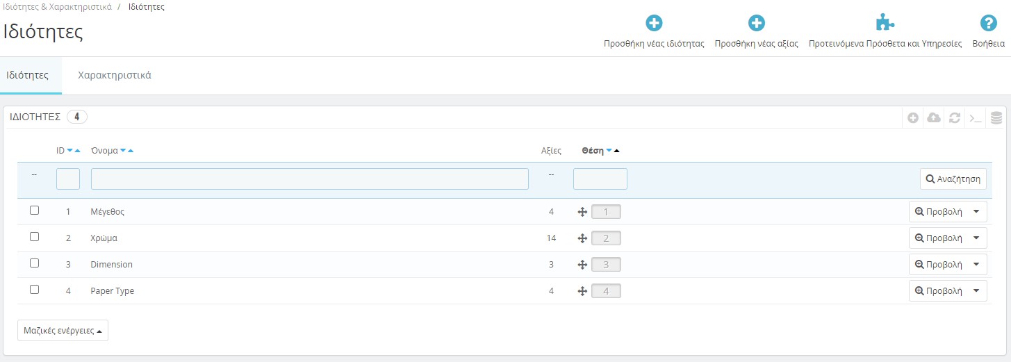Click the cloud upload icon in panel header

934,118
